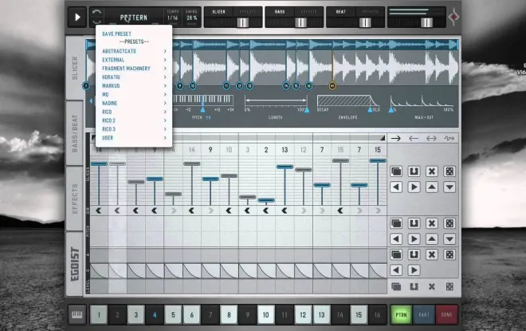
Task: Randomize slices with the dice icon
Action: [x=449, y=171]
